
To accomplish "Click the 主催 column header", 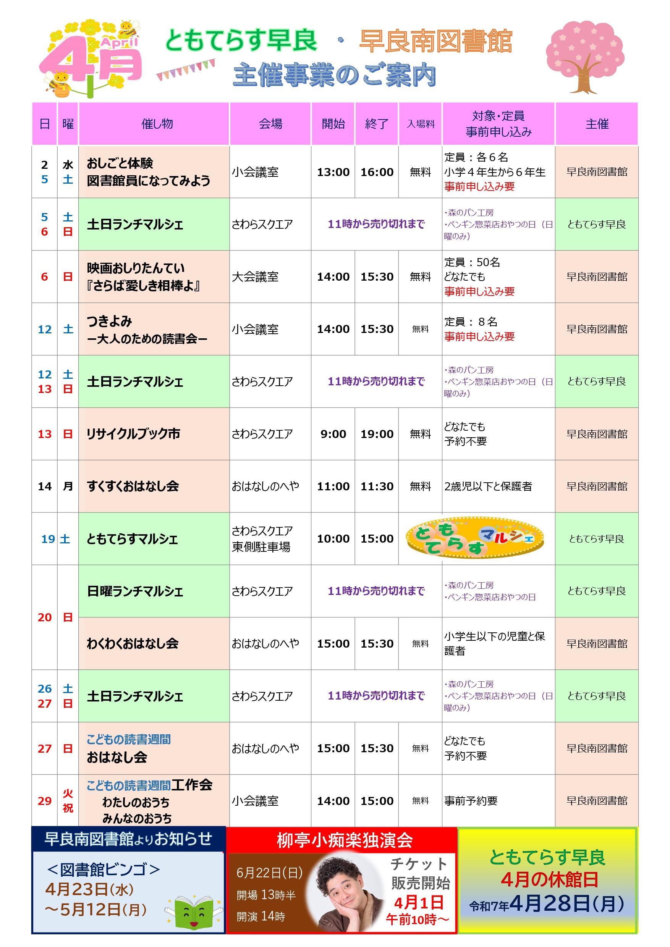I will [x=597, y=124].
